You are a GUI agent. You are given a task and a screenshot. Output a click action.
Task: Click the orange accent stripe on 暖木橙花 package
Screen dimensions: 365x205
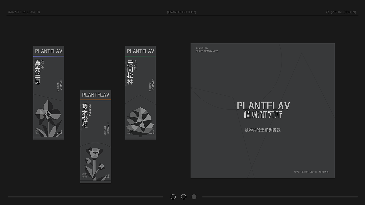tap(96, 100)
